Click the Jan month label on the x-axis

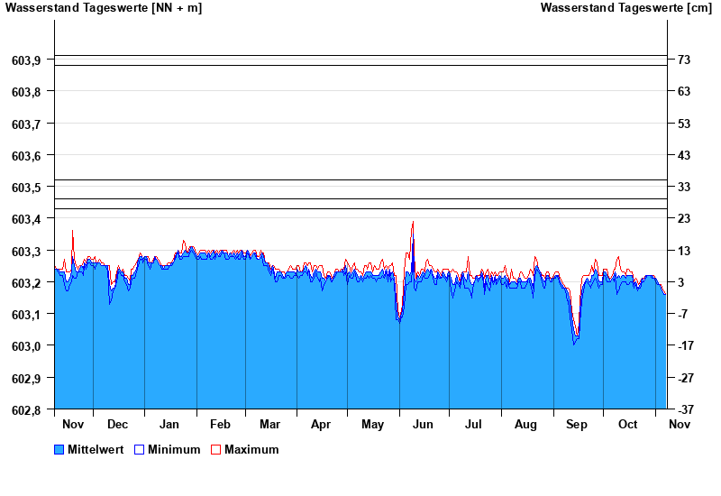tap(169, 424)
